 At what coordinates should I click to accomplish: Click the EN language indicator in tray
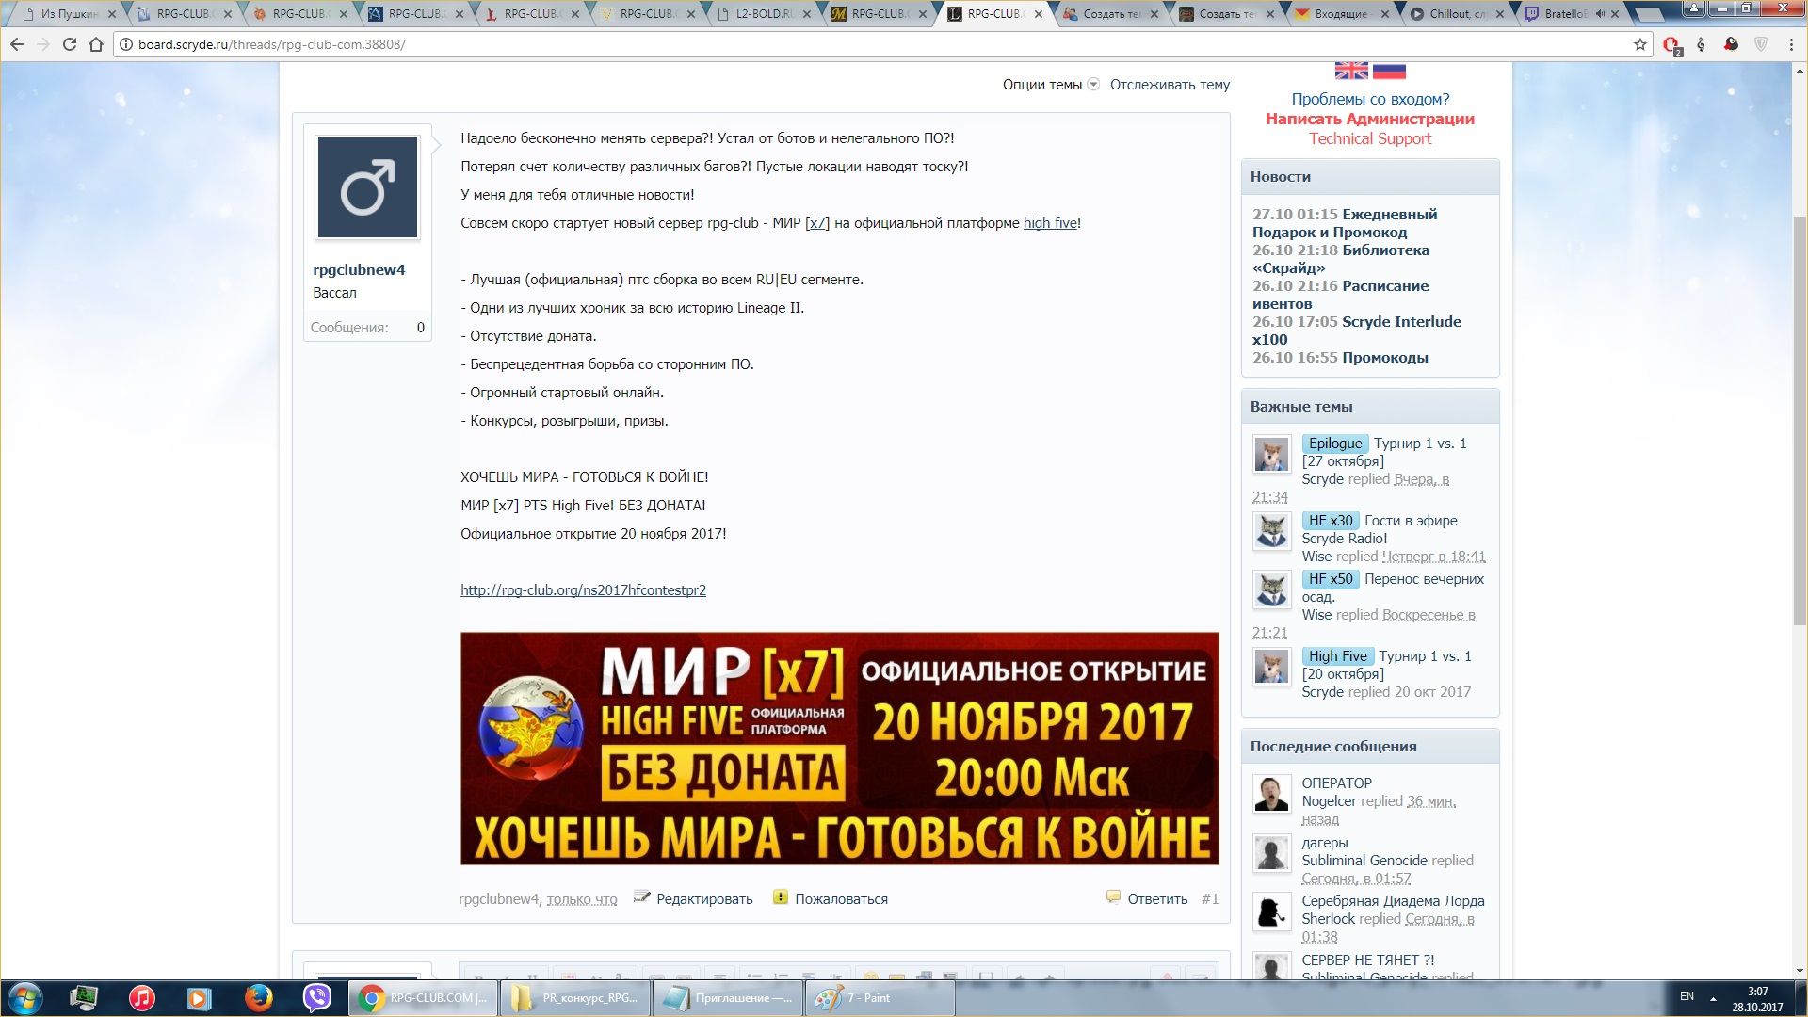pyautogui.click(x=1687, y=996)
